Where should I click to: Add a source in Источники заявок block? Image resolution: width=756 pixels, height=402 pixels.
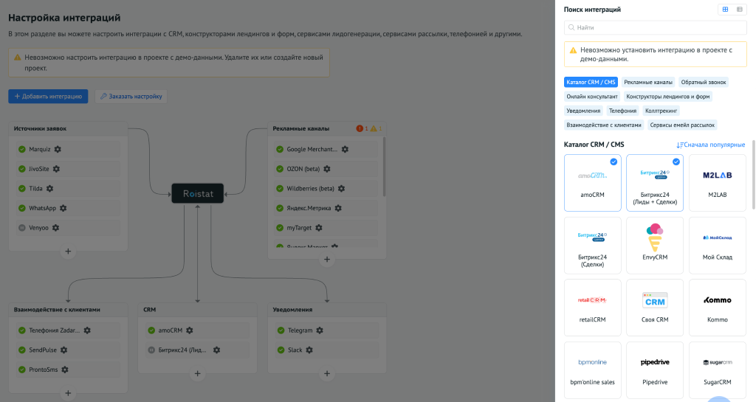(68, 252)
